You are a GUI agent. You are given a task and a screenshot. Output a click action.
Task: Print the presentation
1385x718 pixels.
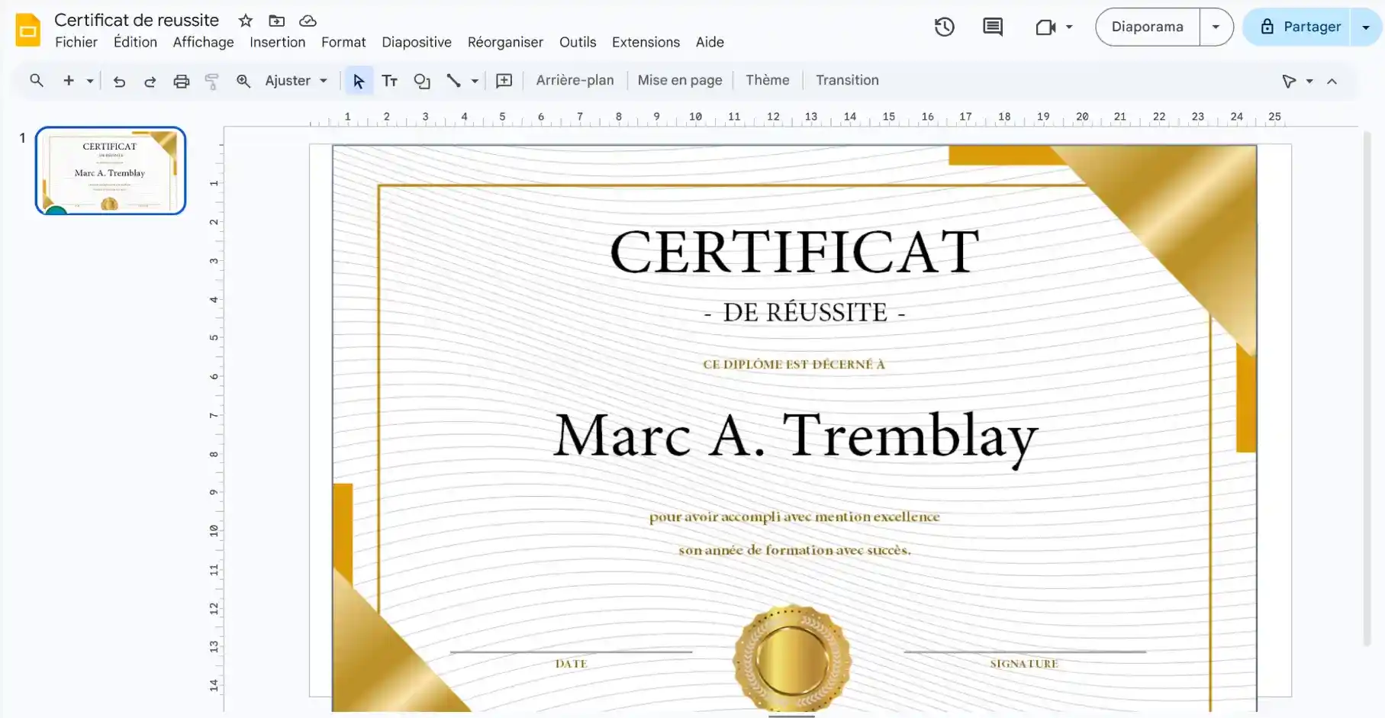coord(182,81)
